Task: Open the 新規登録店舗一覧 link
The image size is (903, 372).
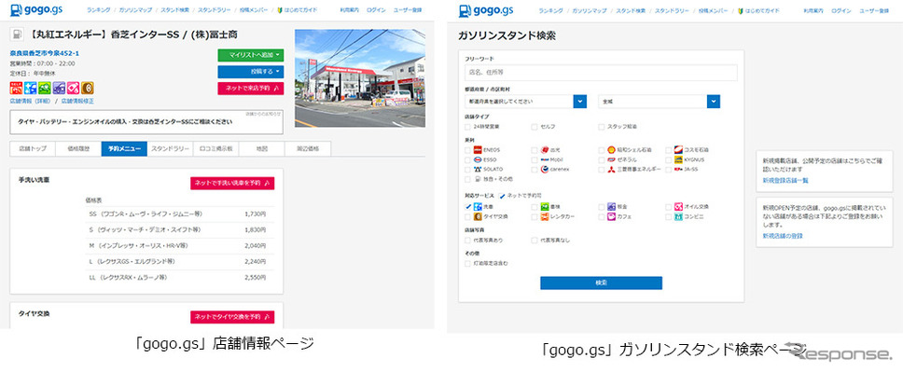Action: (785, 180)
